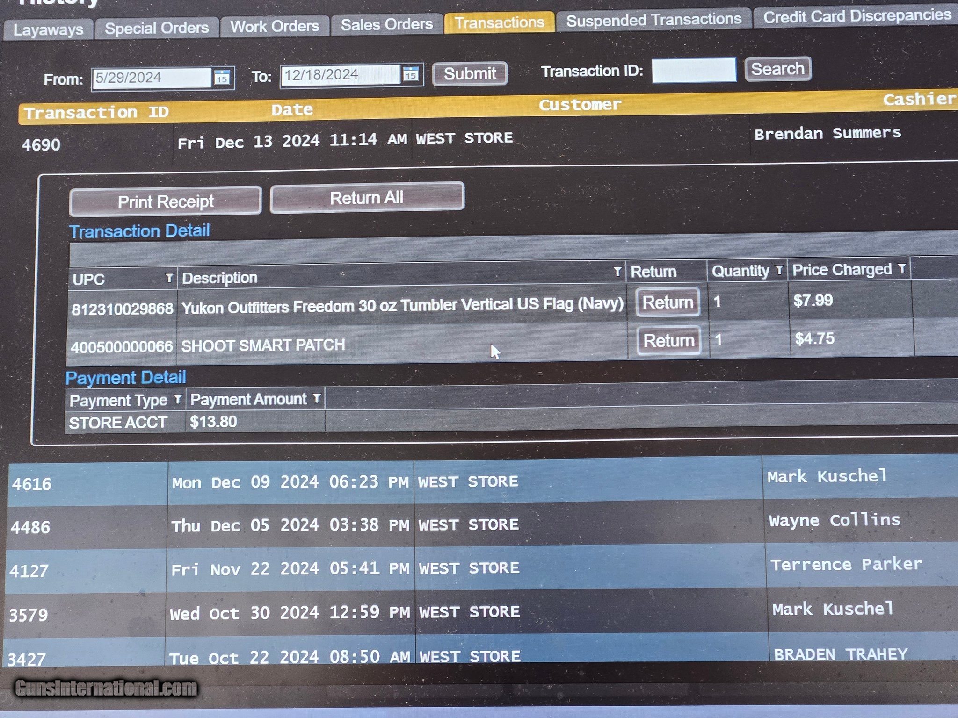Open the Suspended Transactions tab
Viewport: 958px width, 718px height.
coord(653,20)
